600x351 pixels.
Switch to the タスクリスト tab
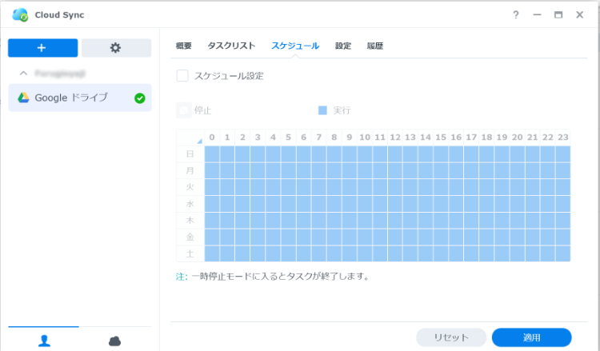click(231, 46)
